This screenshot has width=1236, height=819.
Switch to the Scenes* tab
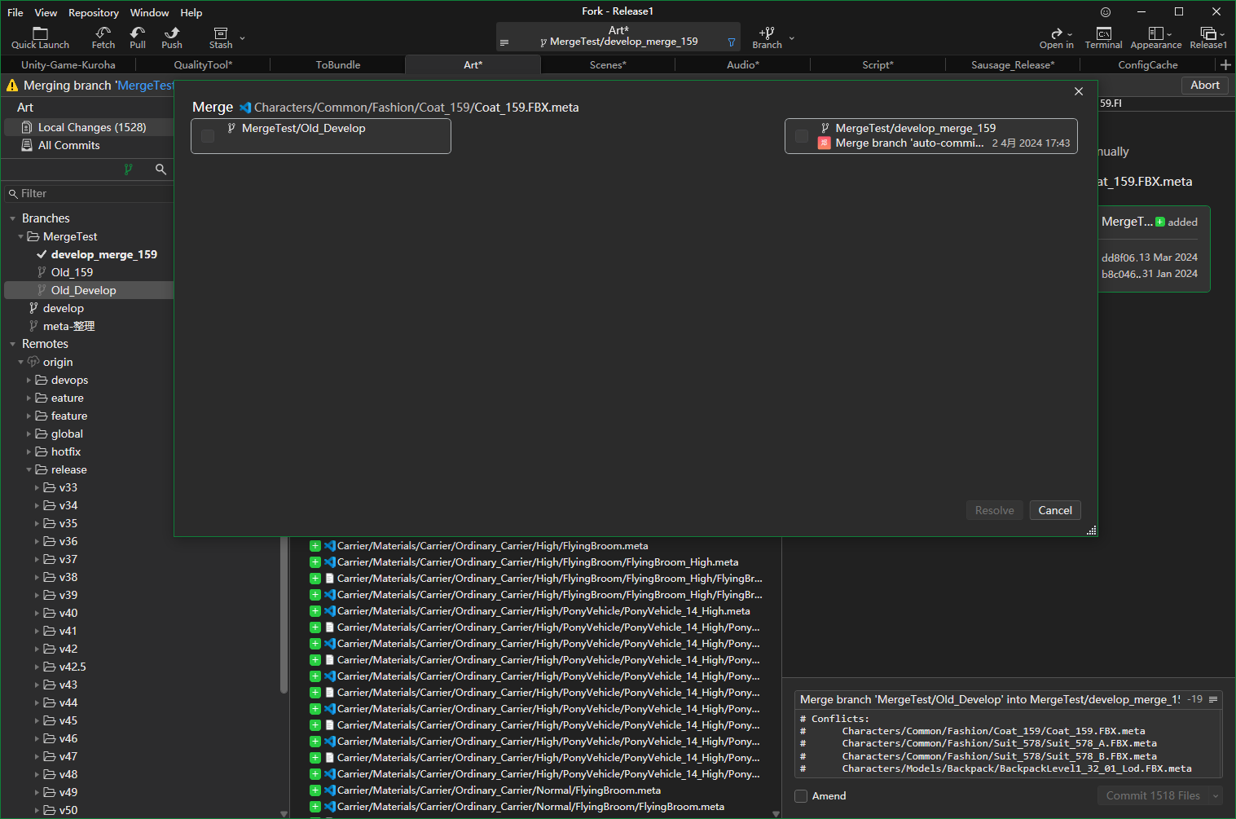click(608, 64)
